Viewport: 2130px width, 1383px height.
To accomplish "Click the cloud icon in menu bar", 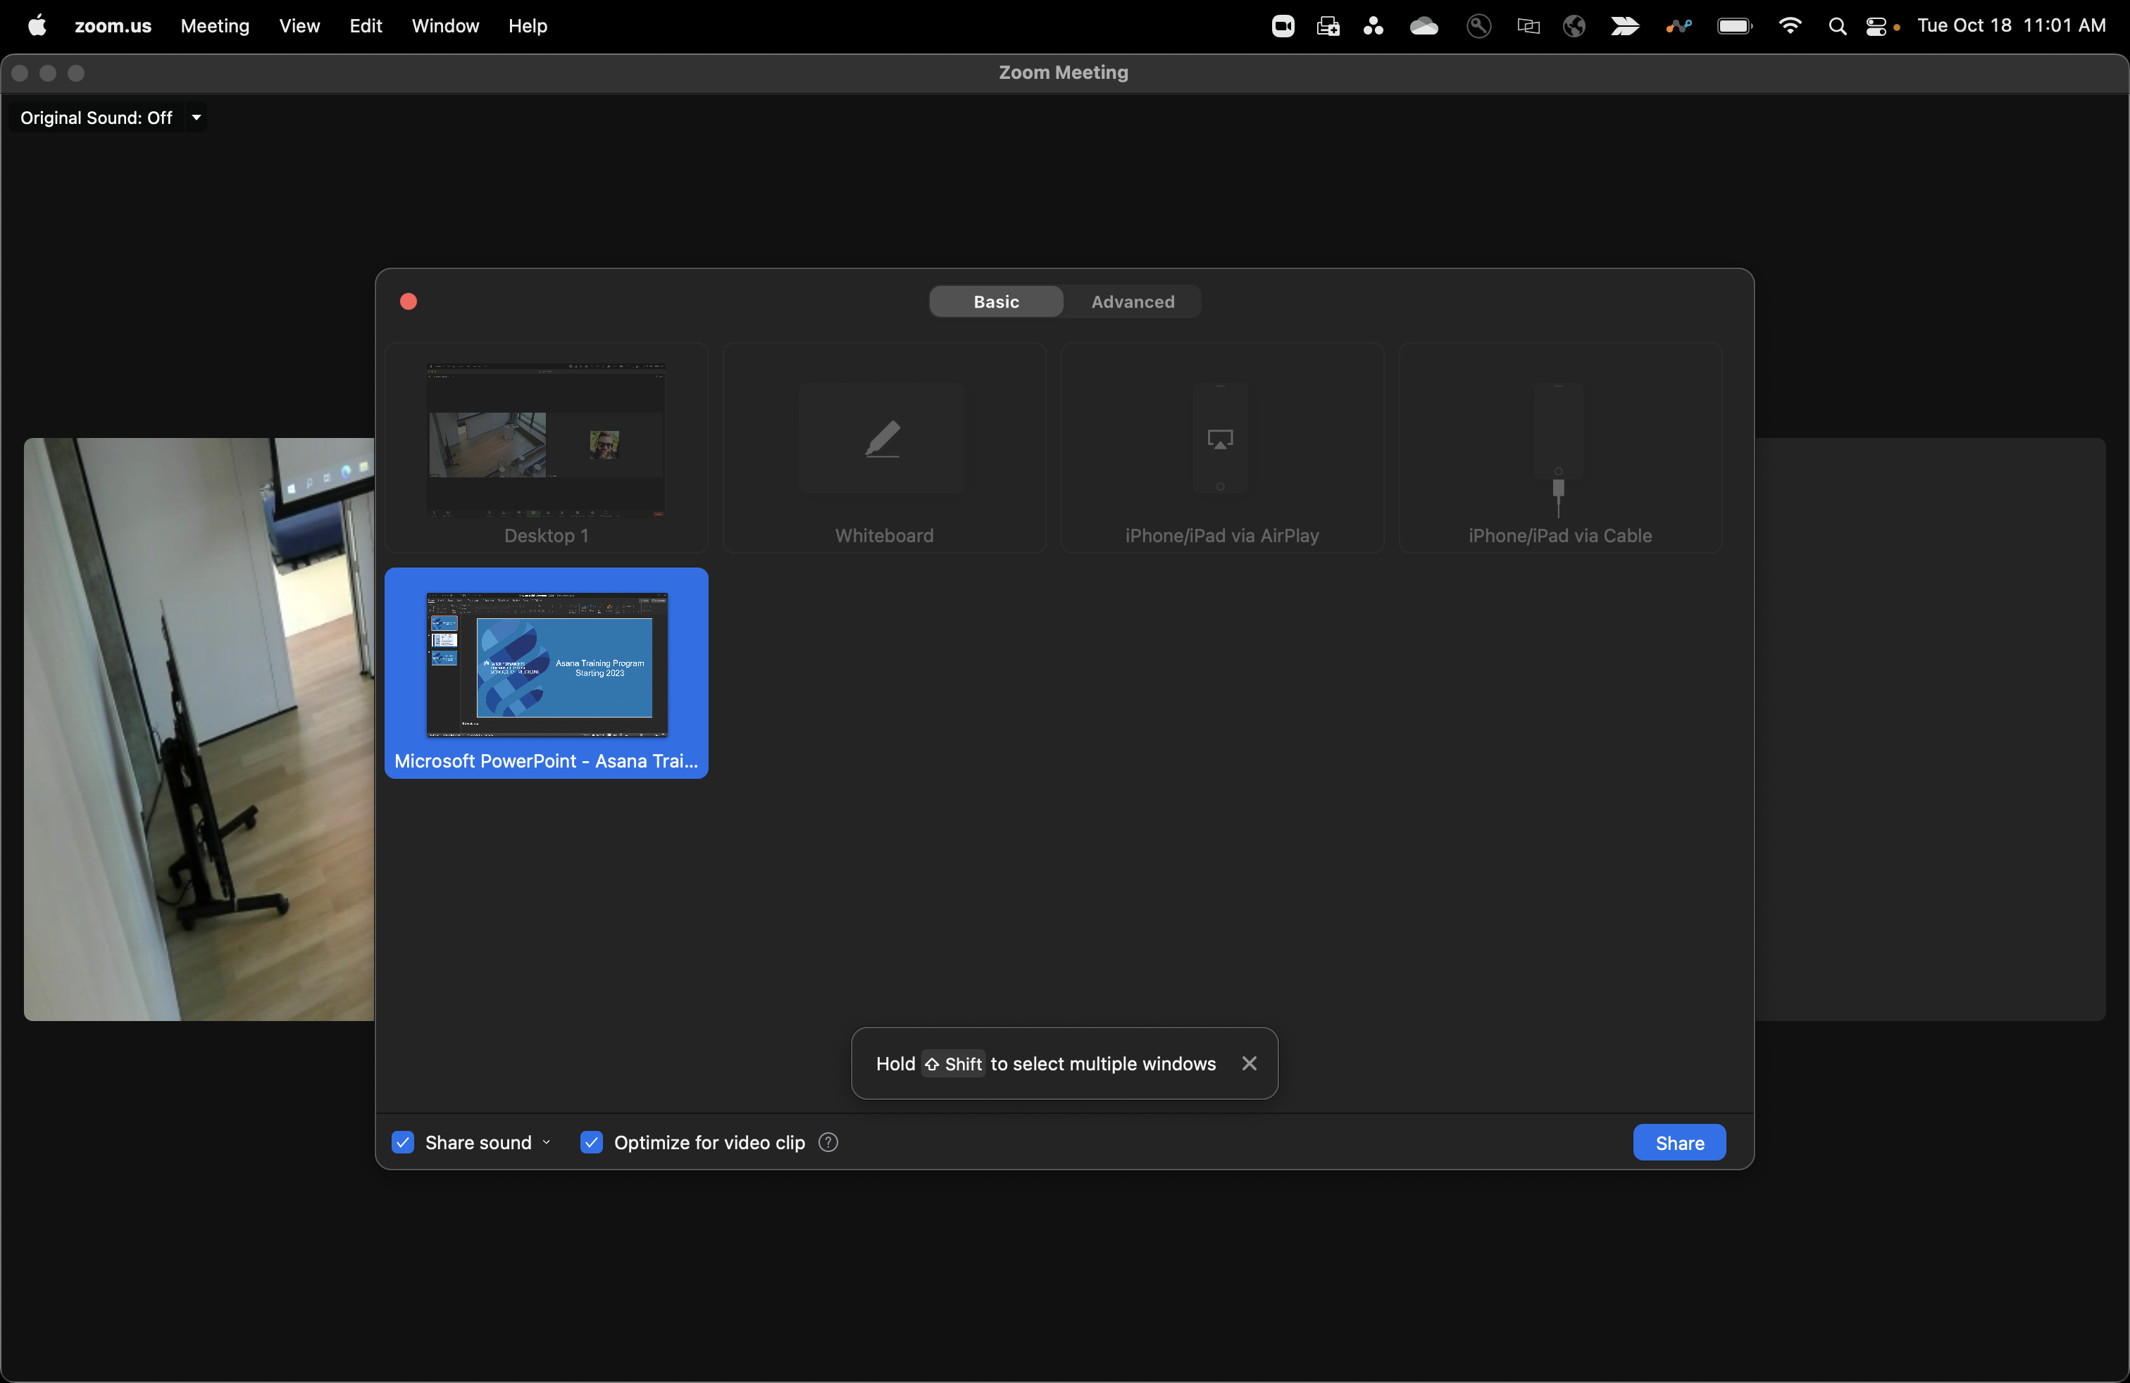I will 1424,26.
